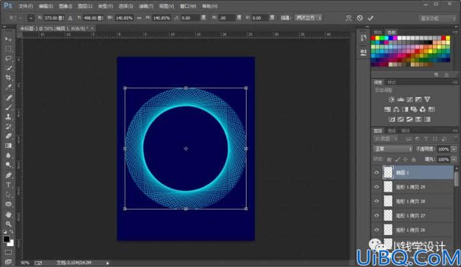This screenshot has width=461, height=267.
Task: Toggle relative positioning triangle icon
Action: click(70, 18)
